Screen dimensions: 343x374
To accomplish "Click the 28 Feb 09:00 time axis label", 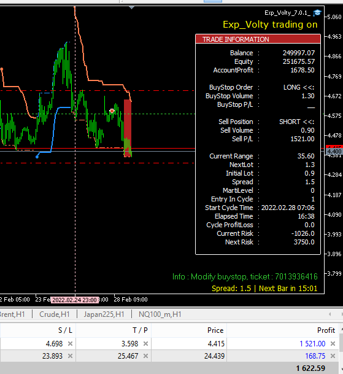I will [x=131, y=300].
